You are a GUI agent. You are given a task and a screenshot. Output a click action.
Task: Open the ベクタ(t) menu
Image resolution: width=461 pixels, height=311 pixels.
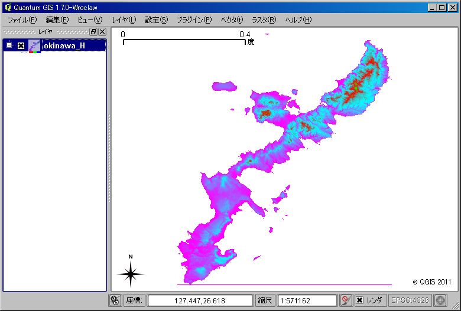click(x=232, y=20)
